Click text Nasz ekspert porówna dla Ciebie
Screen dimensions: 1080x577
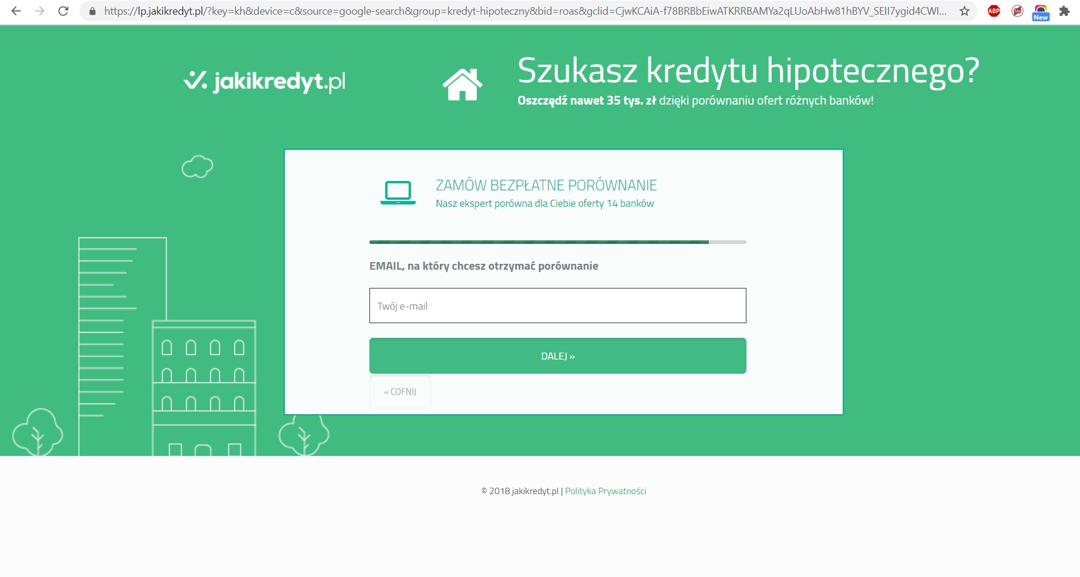tap(506, 203)
